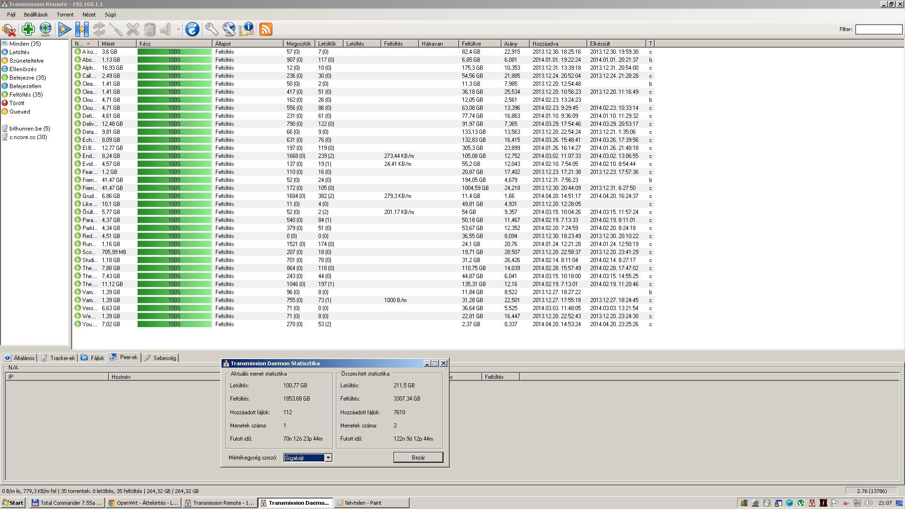Open the Fájl menu
The image size is (905, 509).
tap(11, 15)
